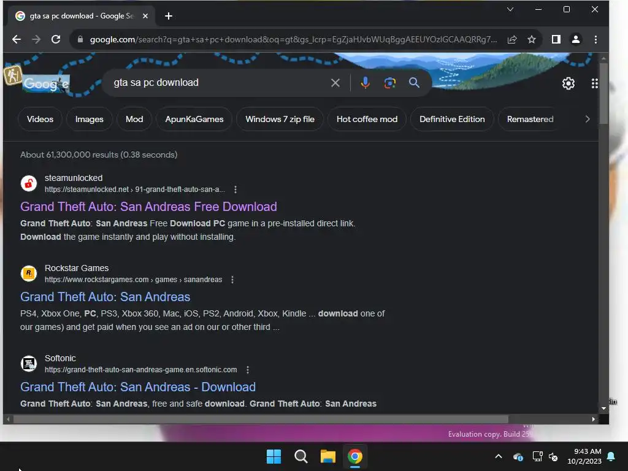Screen dimensions: 628x471
Task: Open the Rockstar Games San Andreas result
Action: tap(105, 297)
